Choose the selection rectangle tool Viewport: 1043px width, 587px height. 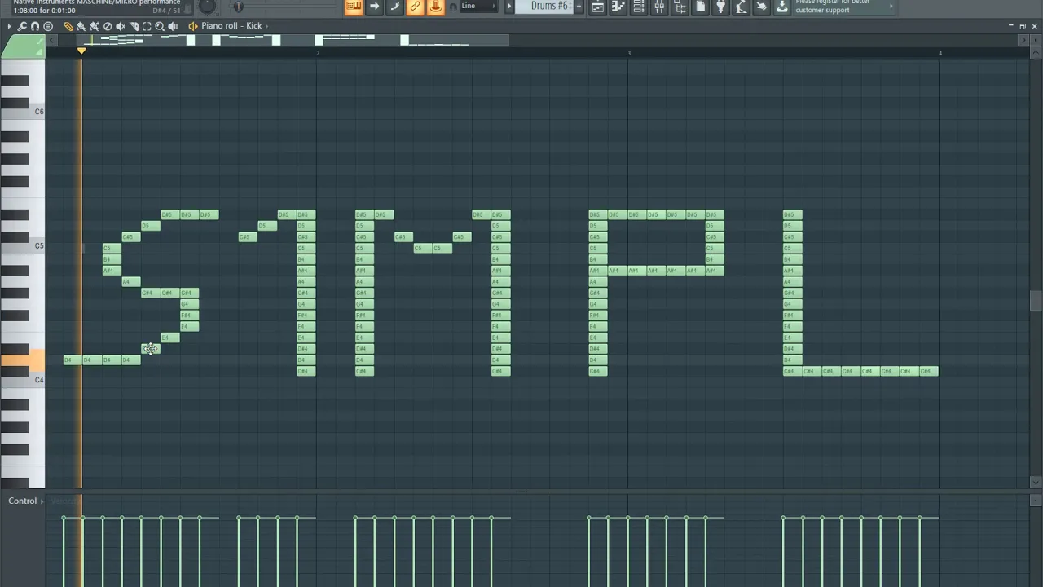pos(147,26)
